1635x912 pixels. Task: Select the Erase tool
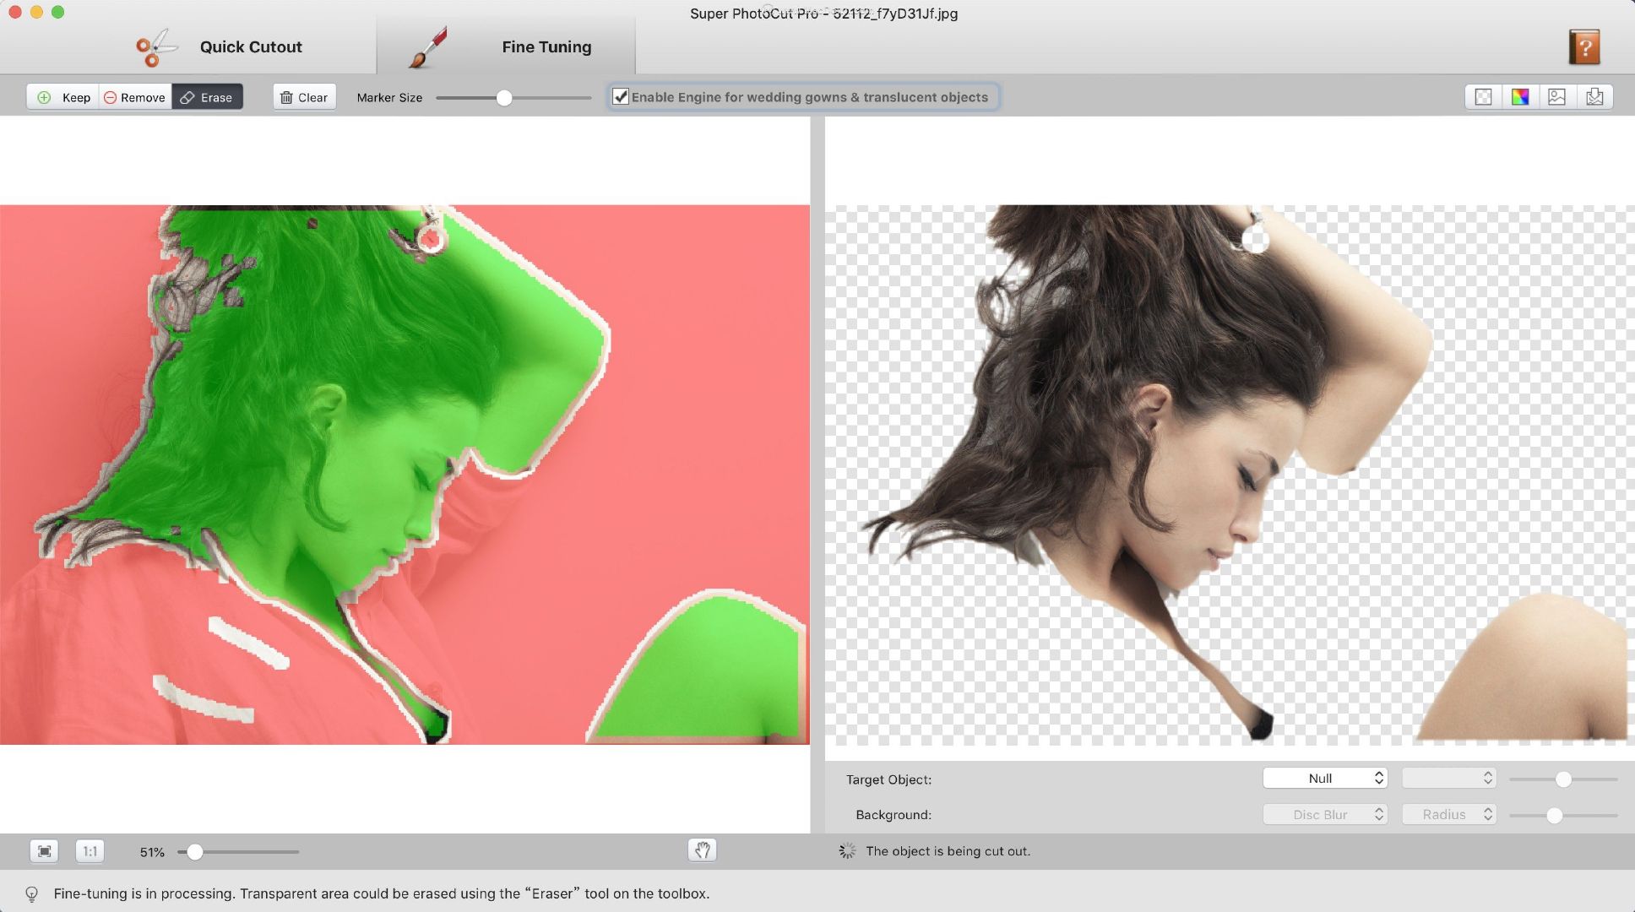point(207,96)
